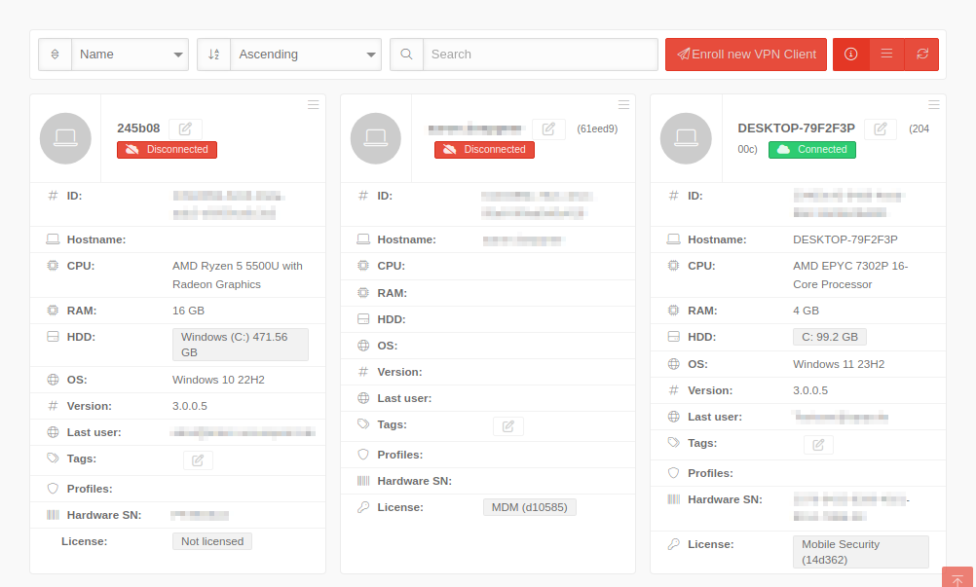Edit tags on the middle client card
This screenshot has height=587, width=976.
click(x=507, y=425)
